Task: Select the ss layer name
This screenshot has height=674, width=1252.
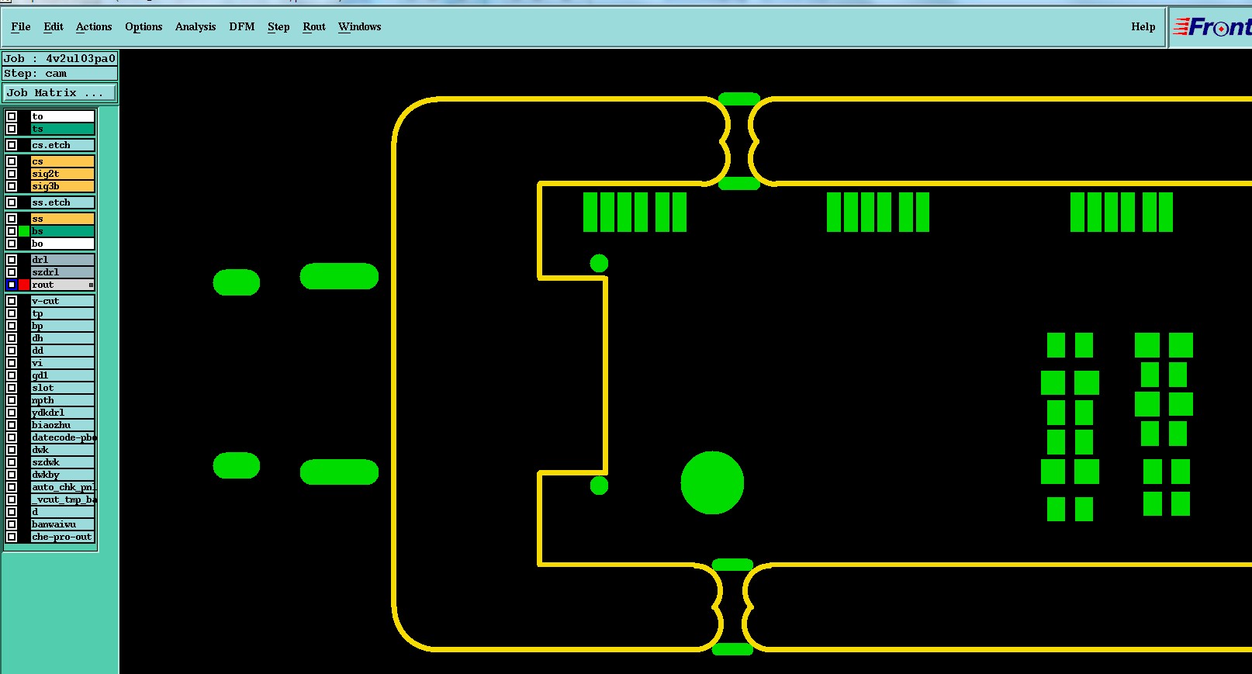Action: pos(63,219)
